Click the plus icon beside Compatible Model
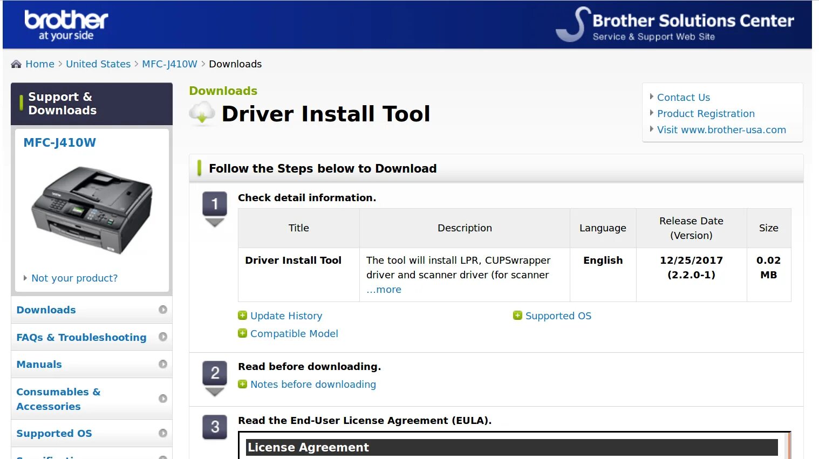 coord(243,333)
